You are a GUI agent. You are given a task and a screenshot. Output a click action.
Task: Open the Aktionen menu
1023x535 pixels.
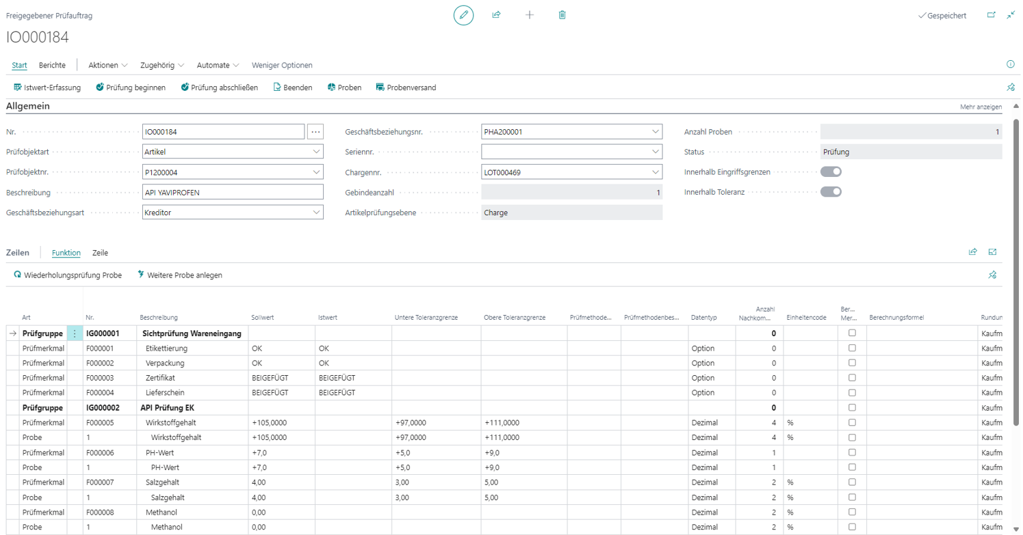105,66
